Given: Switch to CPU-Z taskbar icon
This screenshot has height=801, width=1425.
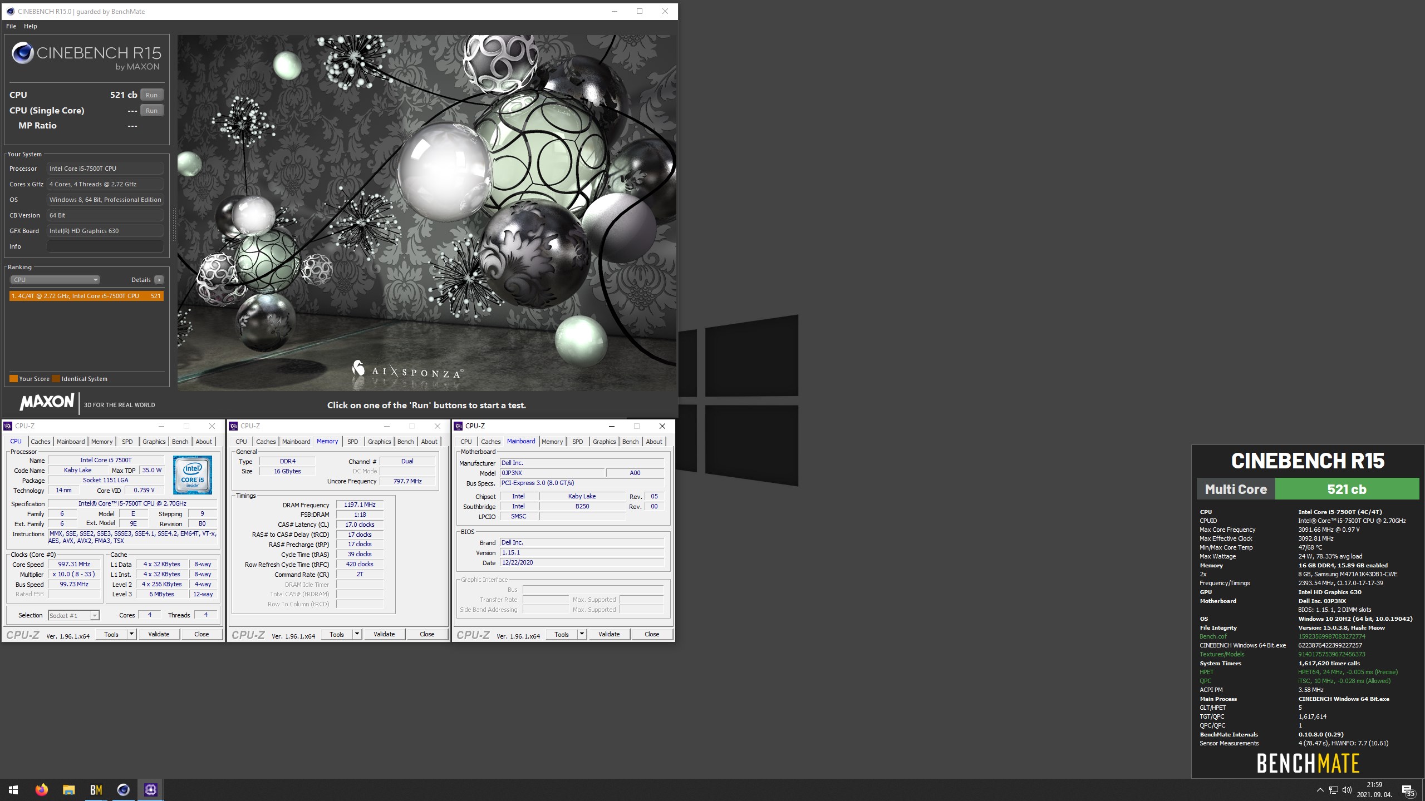Looking at the screenshot, I should point(150,790).
